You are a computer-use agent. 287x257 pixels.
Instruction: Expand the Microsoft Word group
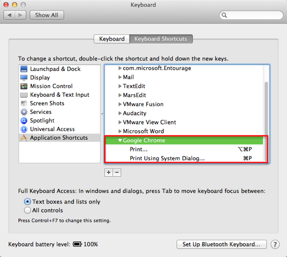point(120,131)
